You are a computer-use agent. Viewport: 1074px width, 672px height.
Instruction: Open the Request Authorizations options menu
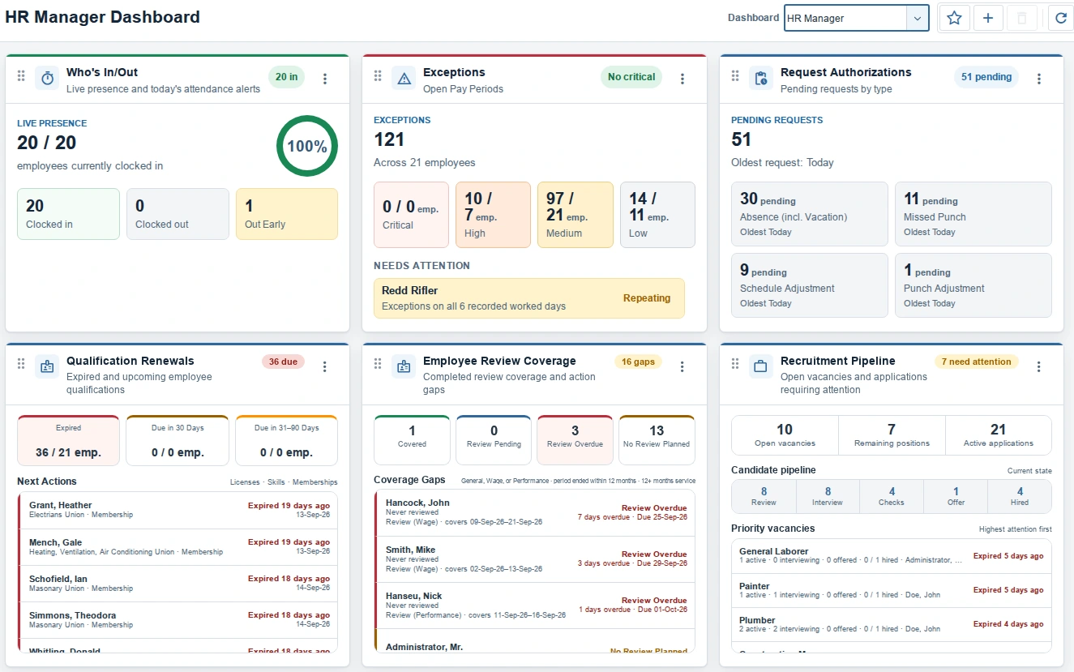[x=1039, y=79]
